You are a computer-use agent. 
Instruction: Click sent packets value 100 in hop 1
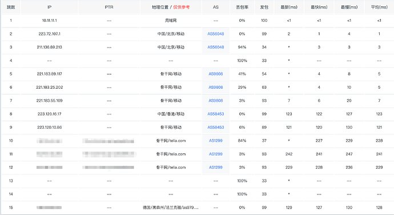[264, 21]
